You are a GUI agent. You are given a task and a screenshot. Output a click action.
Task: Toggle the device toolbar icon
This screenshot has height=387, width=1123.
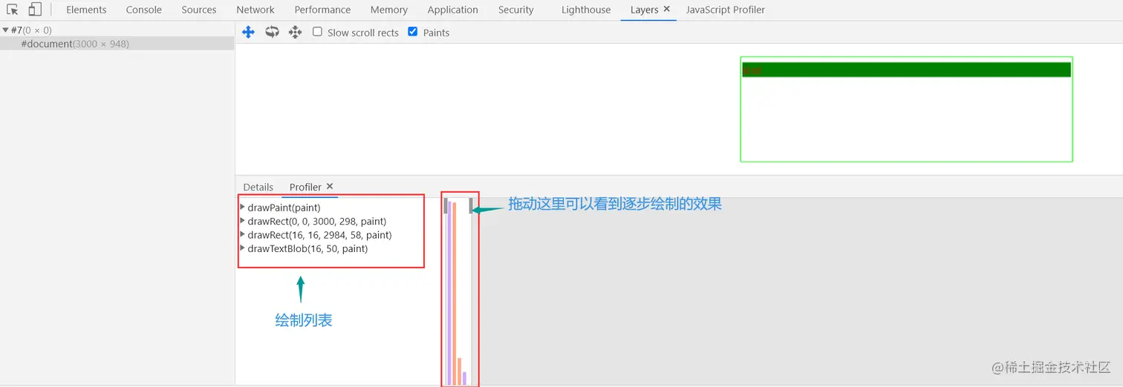click(35, 10)
